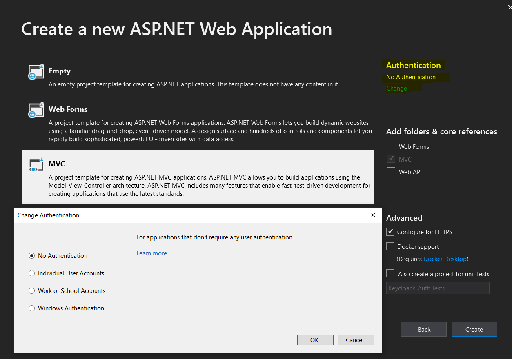
Task: Click the Change authentication link
Action: (x=396, y=89)
